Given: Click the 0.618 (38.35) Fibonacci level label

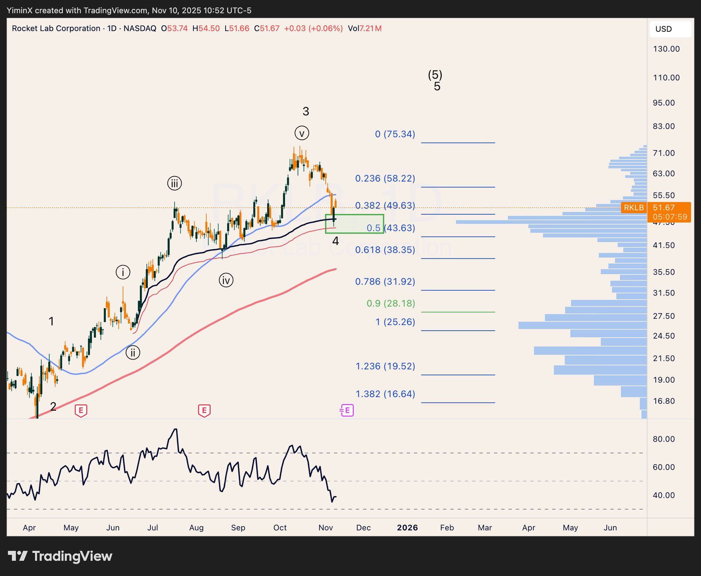Looking at the screenshot, I should [x=385, y=250].
